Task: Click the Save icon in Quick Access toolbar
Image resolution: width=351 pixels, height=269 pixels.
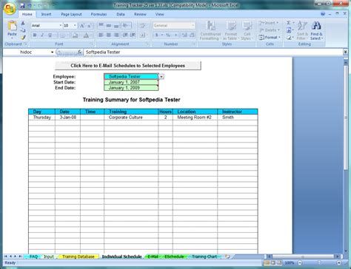Action: pyautogui.click(x=22, y=5)
